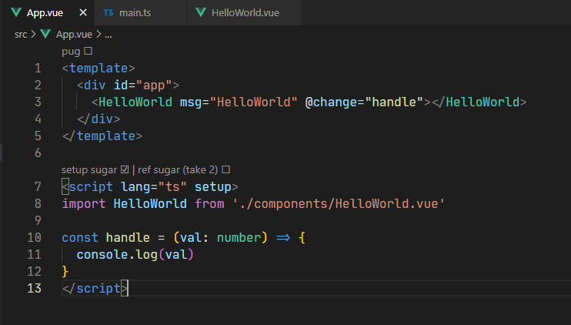Image resolution: width=571 pixels, height=325 pixels.
Task: Click the closing </div> tag
Action: click(99, 119)
